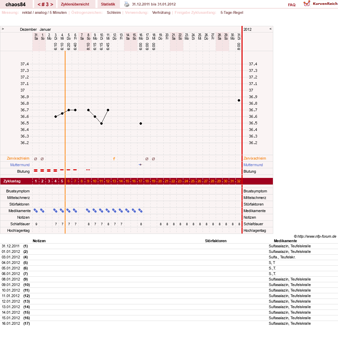The height and width of the screenshot is (351, 338).
Task: Click medication pill icon on cycle day 17
Action: (141, 211)
